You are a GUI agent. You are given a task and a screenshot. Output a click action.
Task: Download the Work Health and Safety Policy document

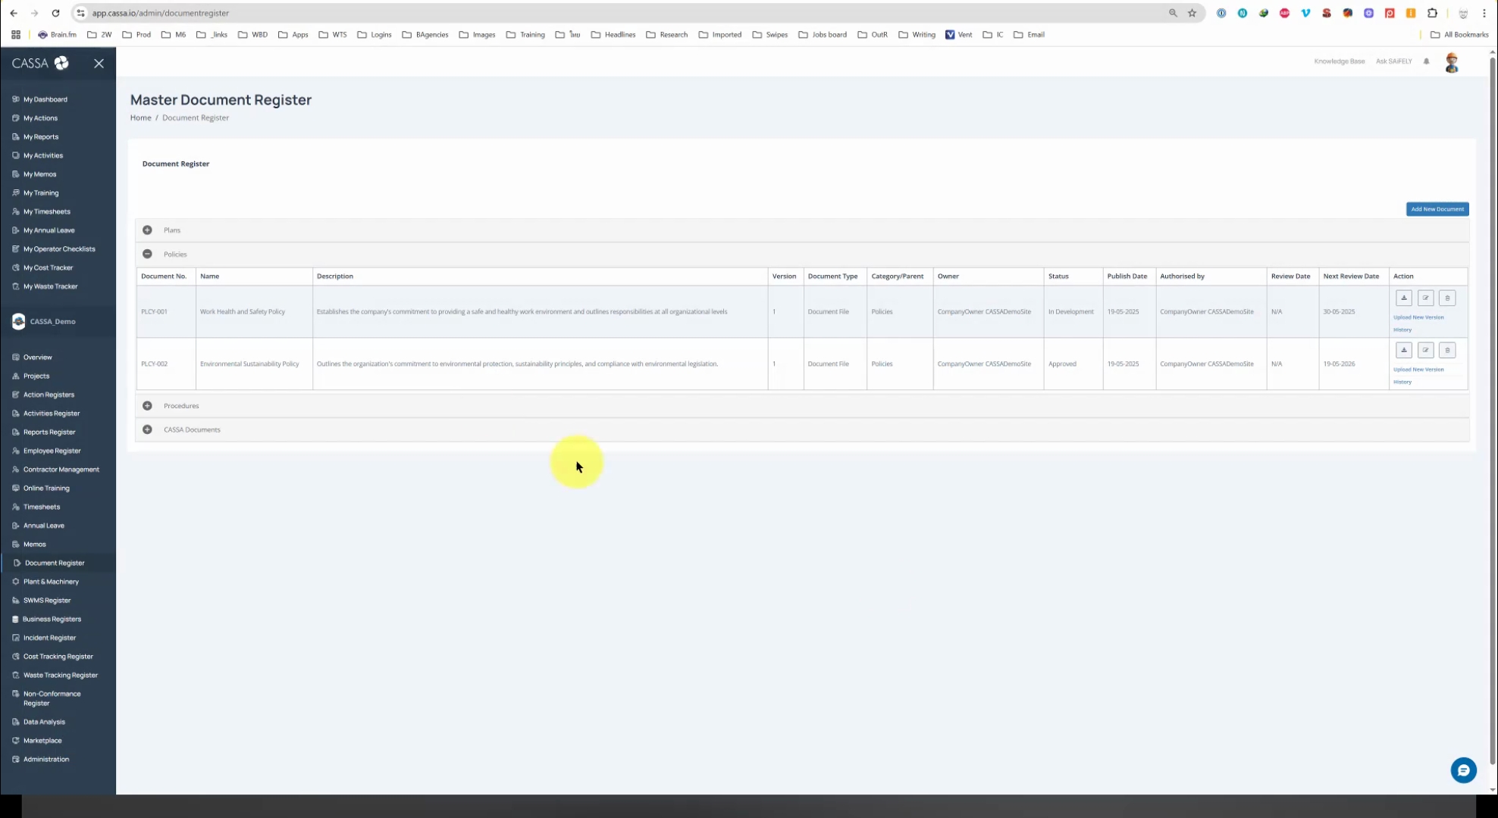pyautogui.click(x=1403, y=298)
